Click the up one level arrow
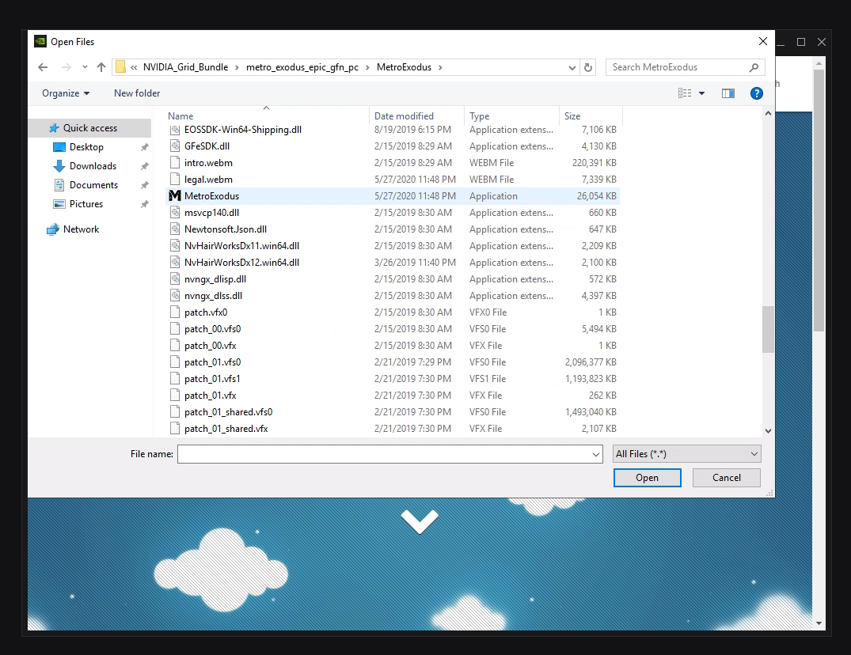This screenshot has height=655, width=851. [101, 67]
